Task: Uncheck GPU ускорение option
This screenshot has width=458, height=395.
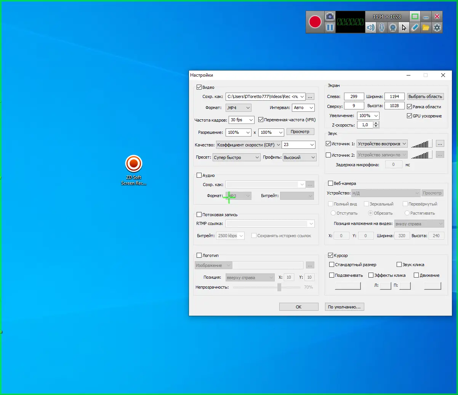Action: tap(410, 116)
